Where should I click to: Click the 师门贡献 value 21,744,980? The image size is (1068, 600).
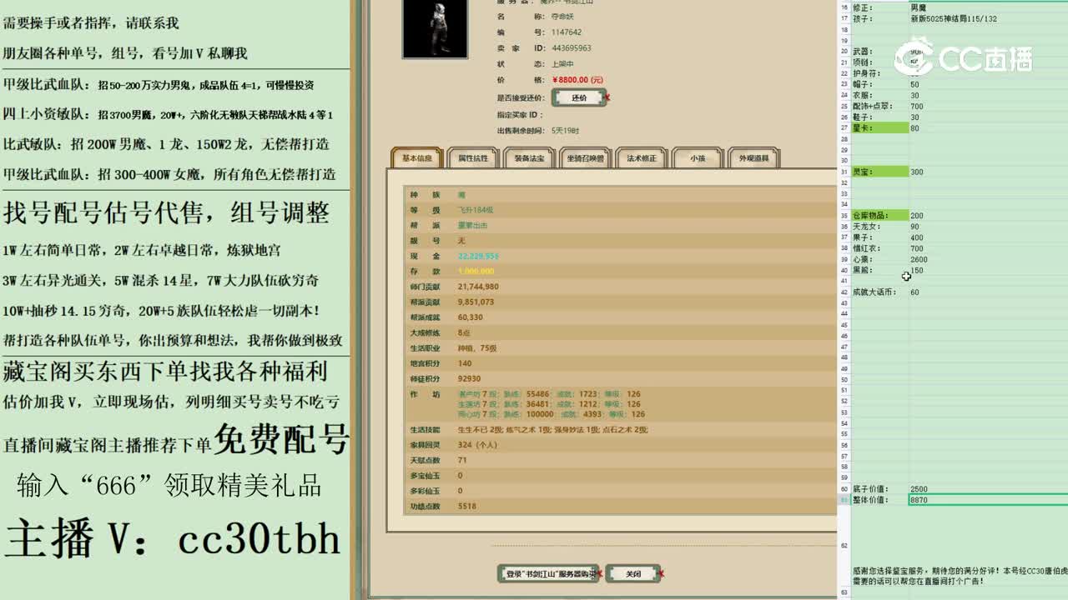coord(478,287)
